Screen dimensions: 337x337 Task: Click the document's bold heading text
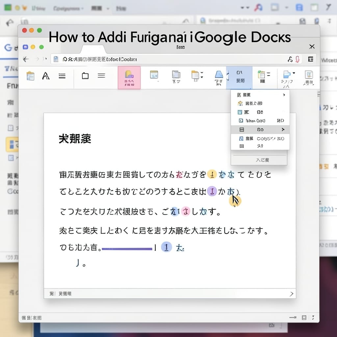pos(75,139)
